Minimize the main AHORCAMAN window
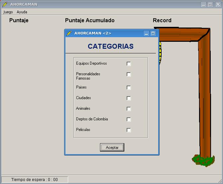 coord(204,5)
